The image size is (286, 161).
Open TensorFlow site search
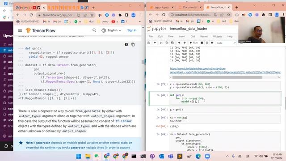coord(94,30)
